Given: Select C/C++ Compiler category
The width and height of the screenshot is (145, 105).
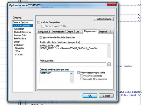Looking at the screenshot, I should [x=23, y=26].
